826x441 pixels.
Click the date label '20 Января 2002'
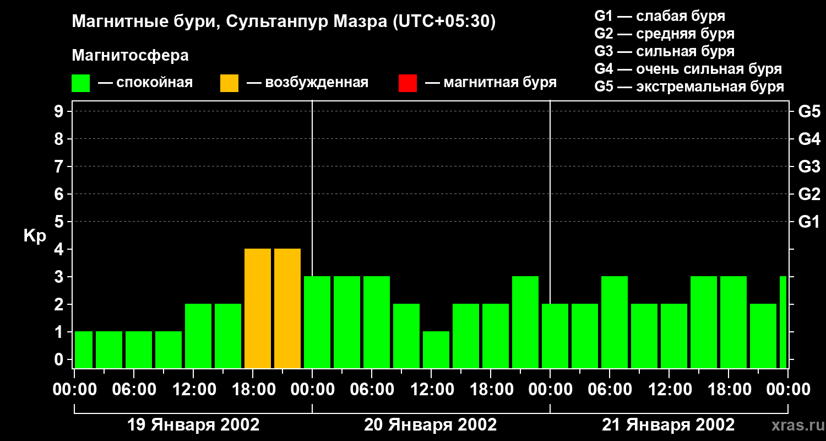point(431,424)
